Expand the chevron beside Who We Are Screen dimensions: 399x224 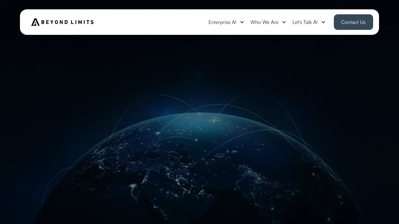click(284, 22)
